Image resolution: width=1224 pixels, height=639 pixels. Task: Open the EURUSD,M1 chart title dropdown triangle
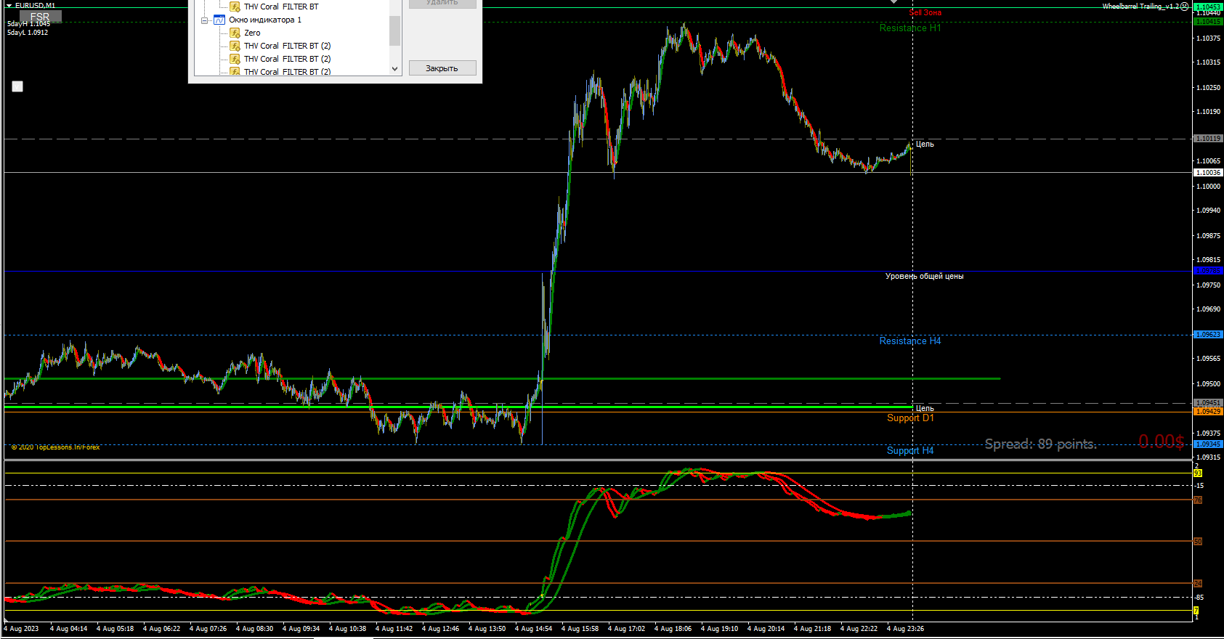tap(9, 6)
